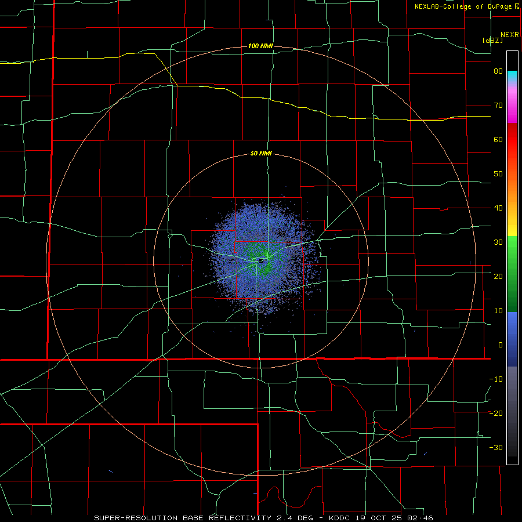The image size is (522, 522).
Task: Click the 40 dBZ scale value
Action: pos(498,208)
